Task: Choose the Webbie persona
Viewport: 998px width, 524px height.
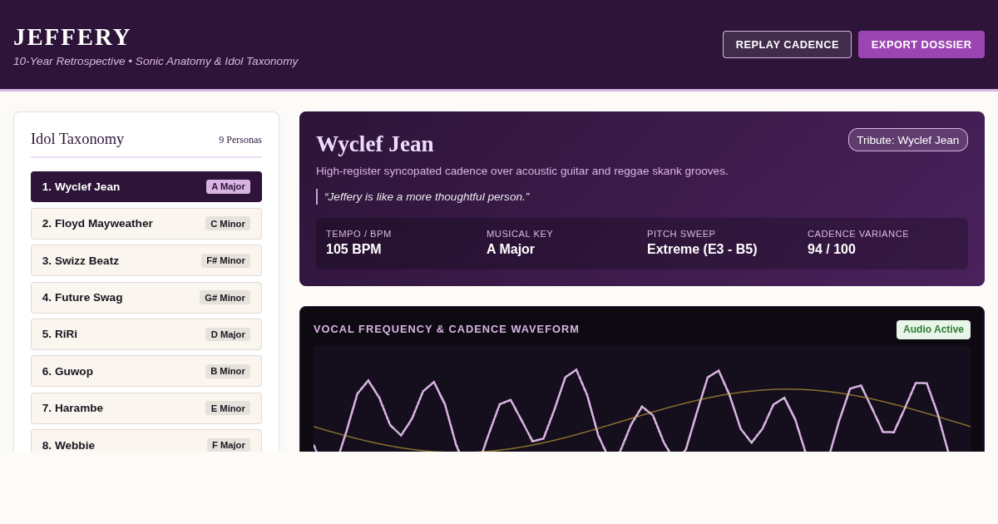Action: click(x=146, y=441)
